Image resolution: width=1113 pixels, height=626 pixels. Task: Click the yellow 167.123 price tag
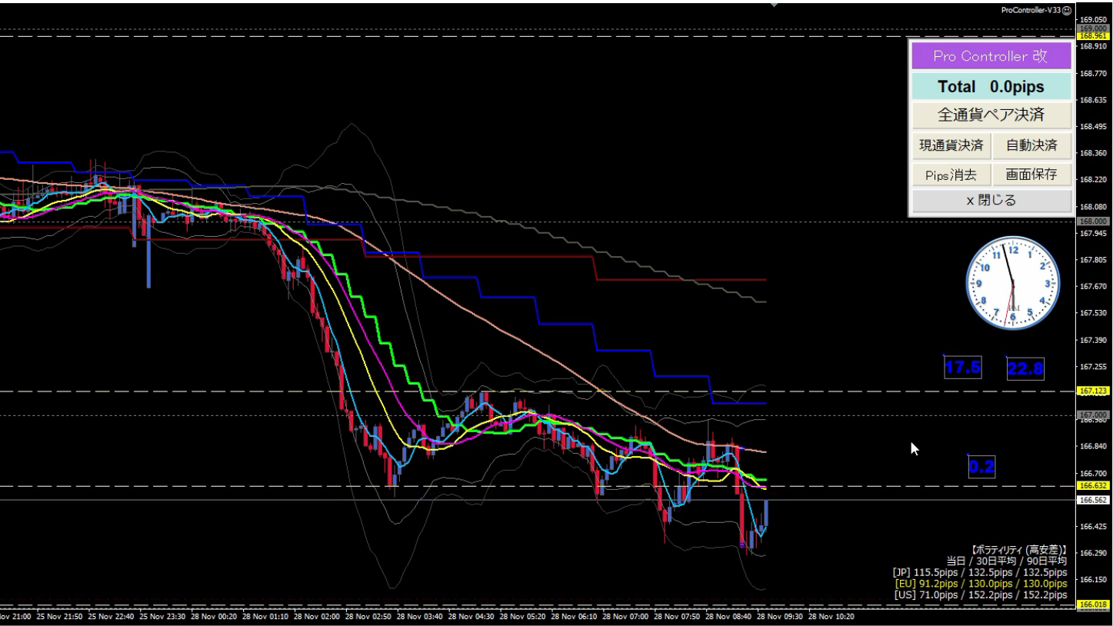coord(1093,391)
